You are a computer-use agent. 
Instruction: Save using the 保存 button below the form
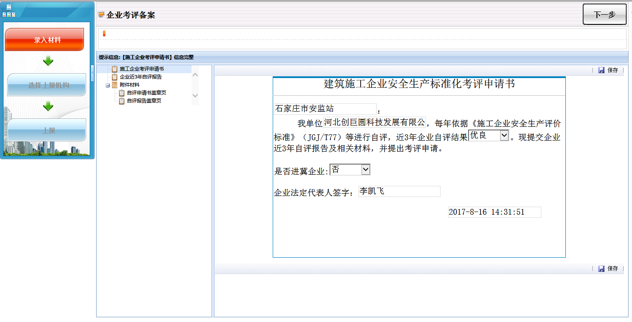(x=608, y=268)
